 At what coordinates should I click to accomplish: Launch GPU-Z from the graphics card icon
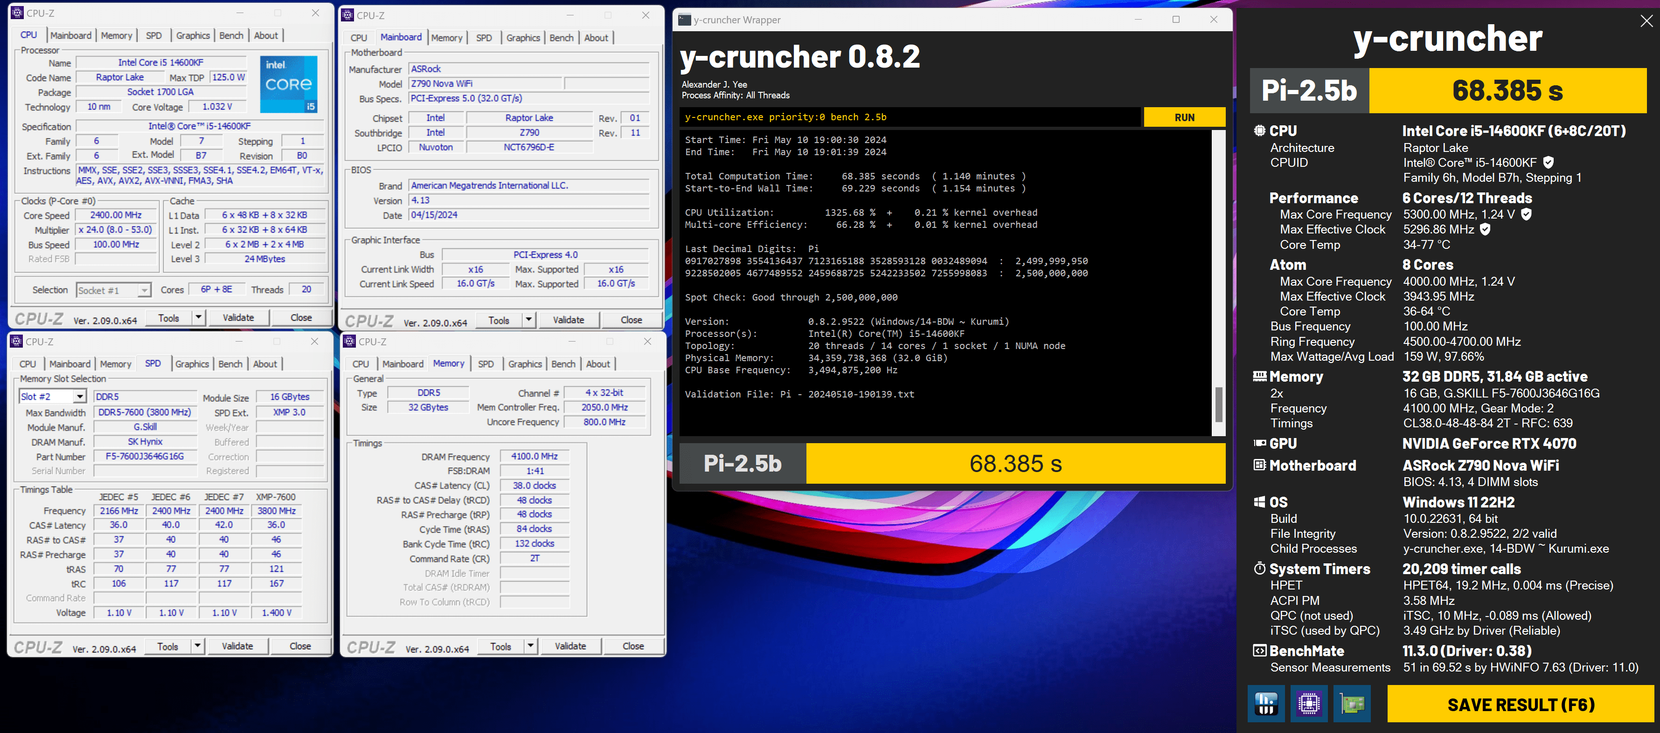point(1352,703)
